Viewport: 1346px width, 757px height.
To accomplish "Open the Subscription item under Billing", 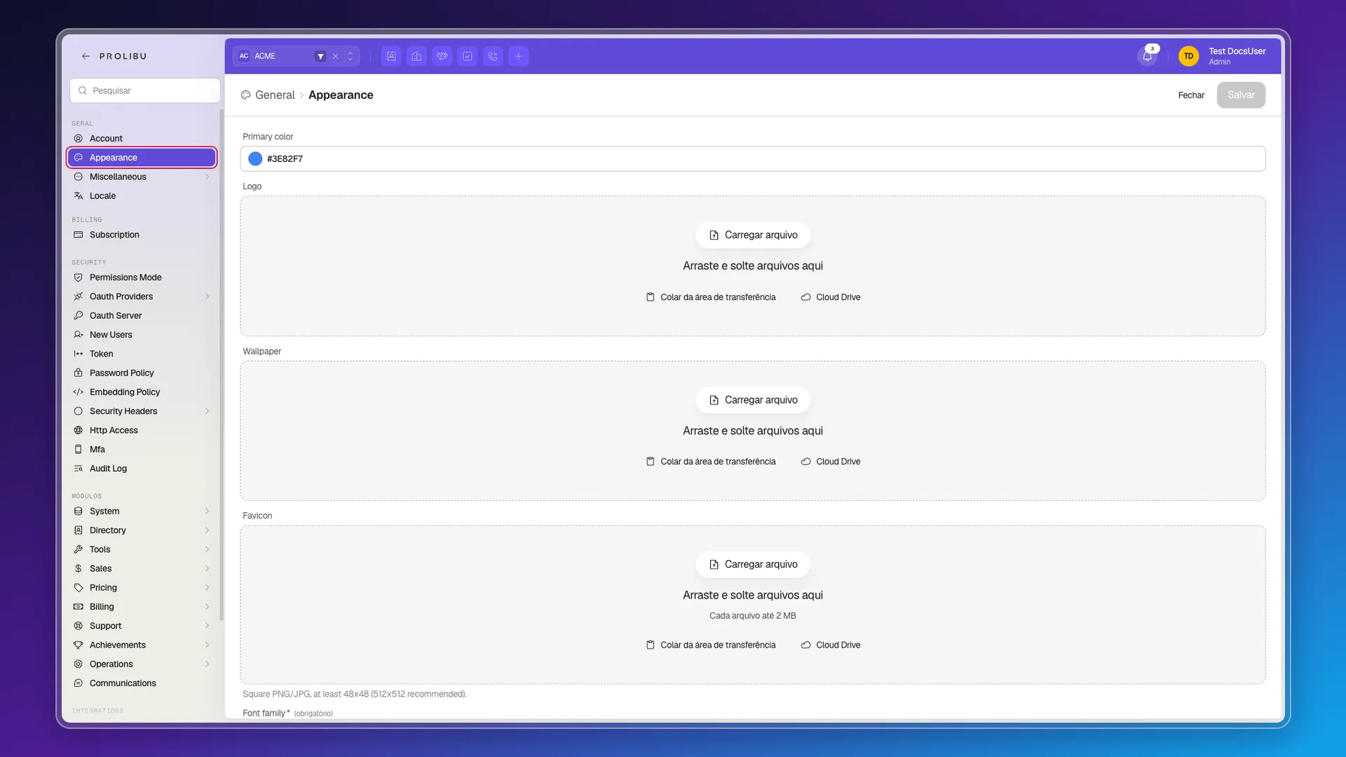I will click(142, 235).
